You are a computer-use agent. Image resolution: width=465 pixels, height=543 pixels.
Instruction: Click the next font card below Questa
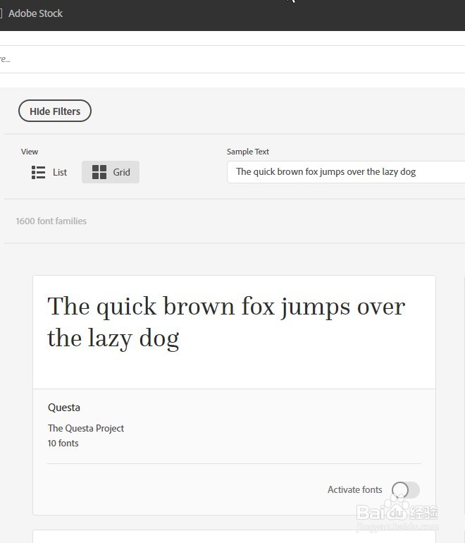[233, 537]
